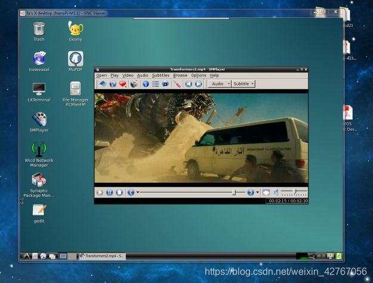Screen dimensions: 373x283
Task: Launch Iceweasel browser from desktop
Action: (x=39, y=61)
